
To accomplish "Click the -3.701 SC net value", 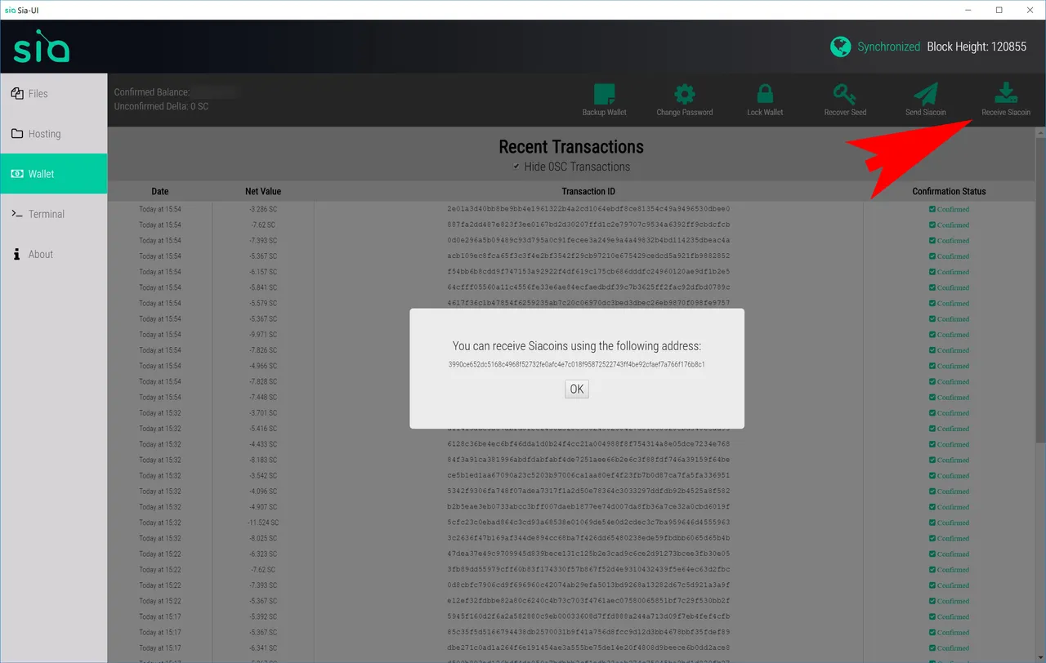I will coord(263,413).
